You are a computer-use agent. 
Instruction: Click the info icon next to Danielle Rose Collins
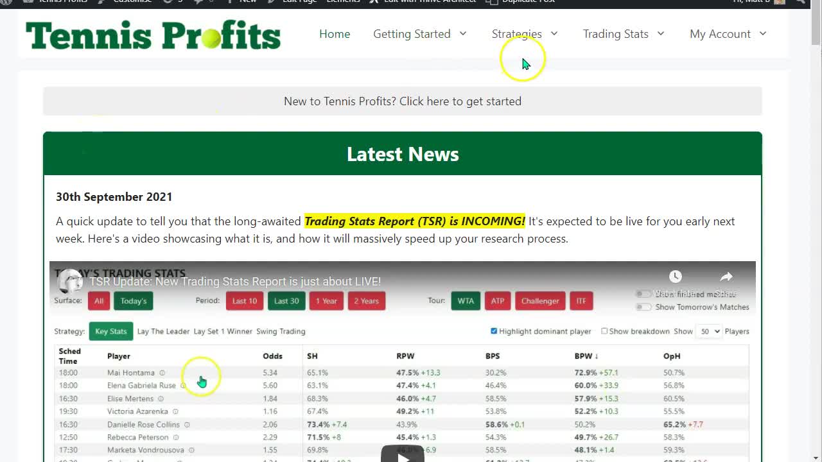pyautogui.click(x=187, y=424)
